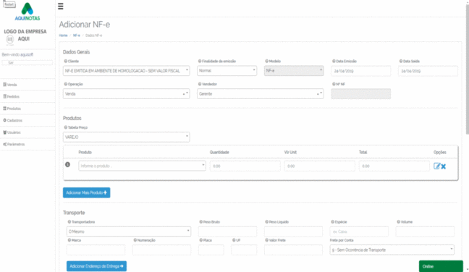The height and width of the screenshot is (272, 469).
Task: Open the Tabela Preço dropdown
Action: (x=126, y=137)
